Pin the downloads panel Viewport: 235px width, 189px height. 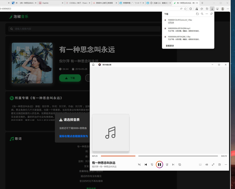tap(211, 14)
